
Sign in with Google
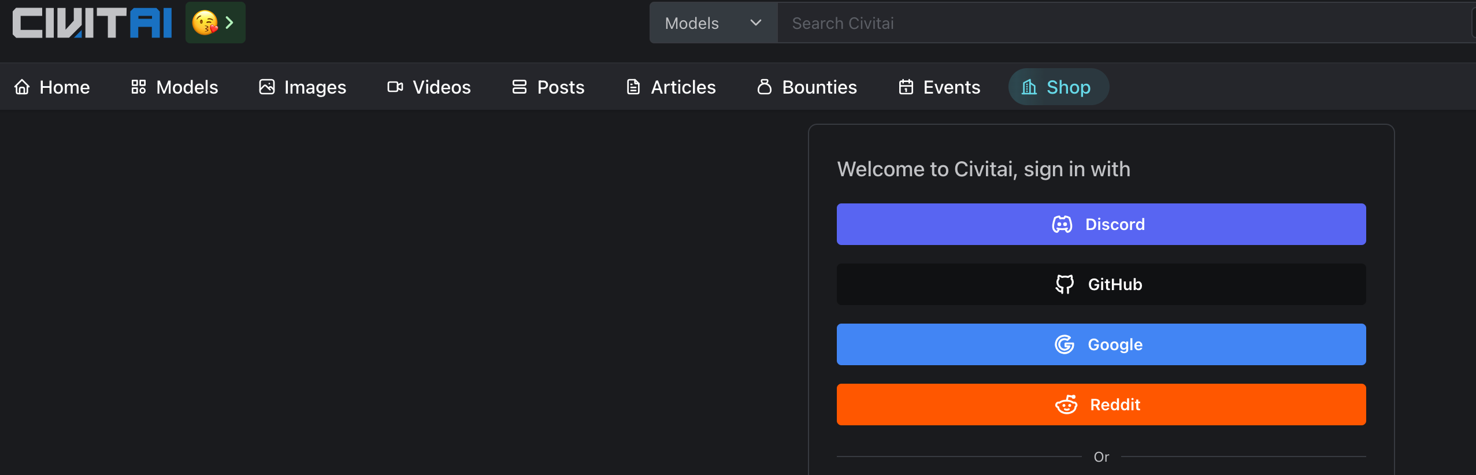coord(1102,344)
